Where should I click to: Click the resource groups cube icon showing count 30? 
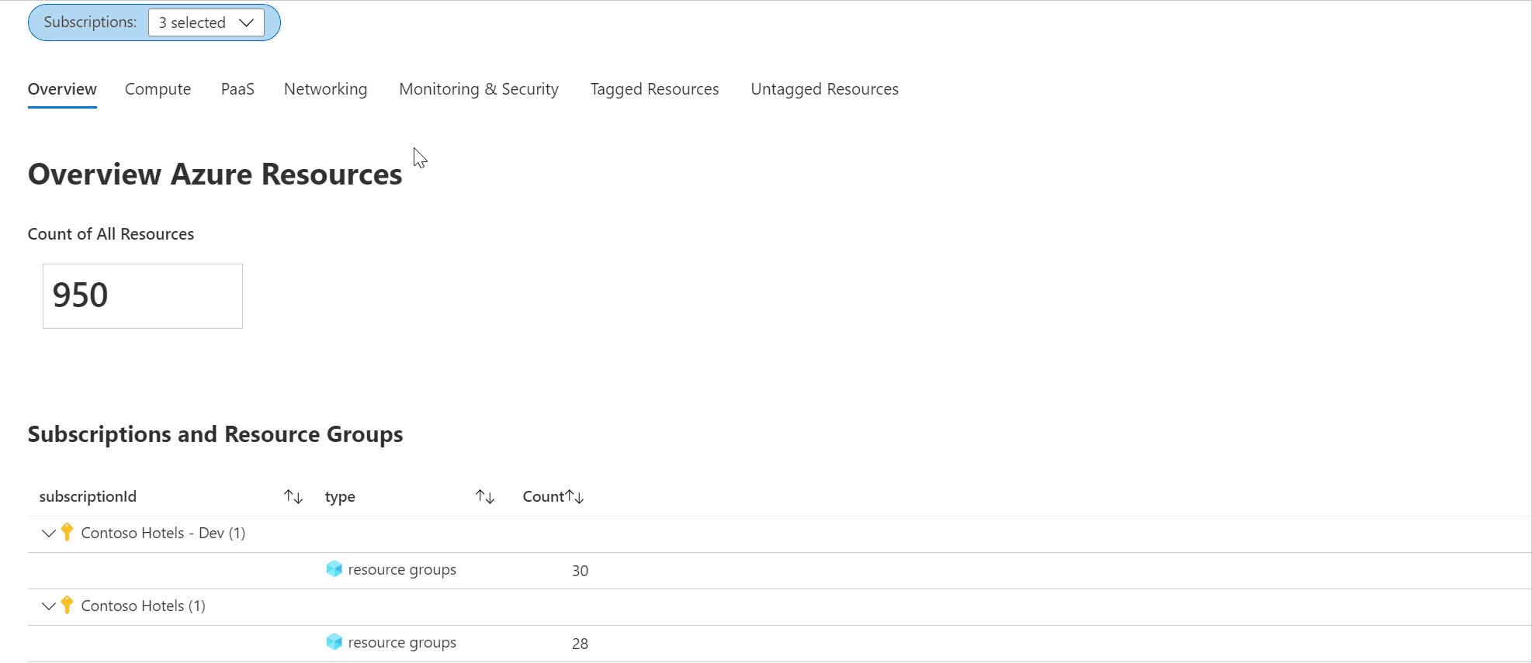tap(334, 569)
